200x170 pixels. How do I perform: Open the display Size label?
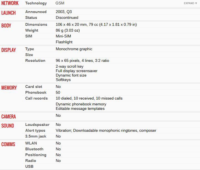click(x=29, y=55)
